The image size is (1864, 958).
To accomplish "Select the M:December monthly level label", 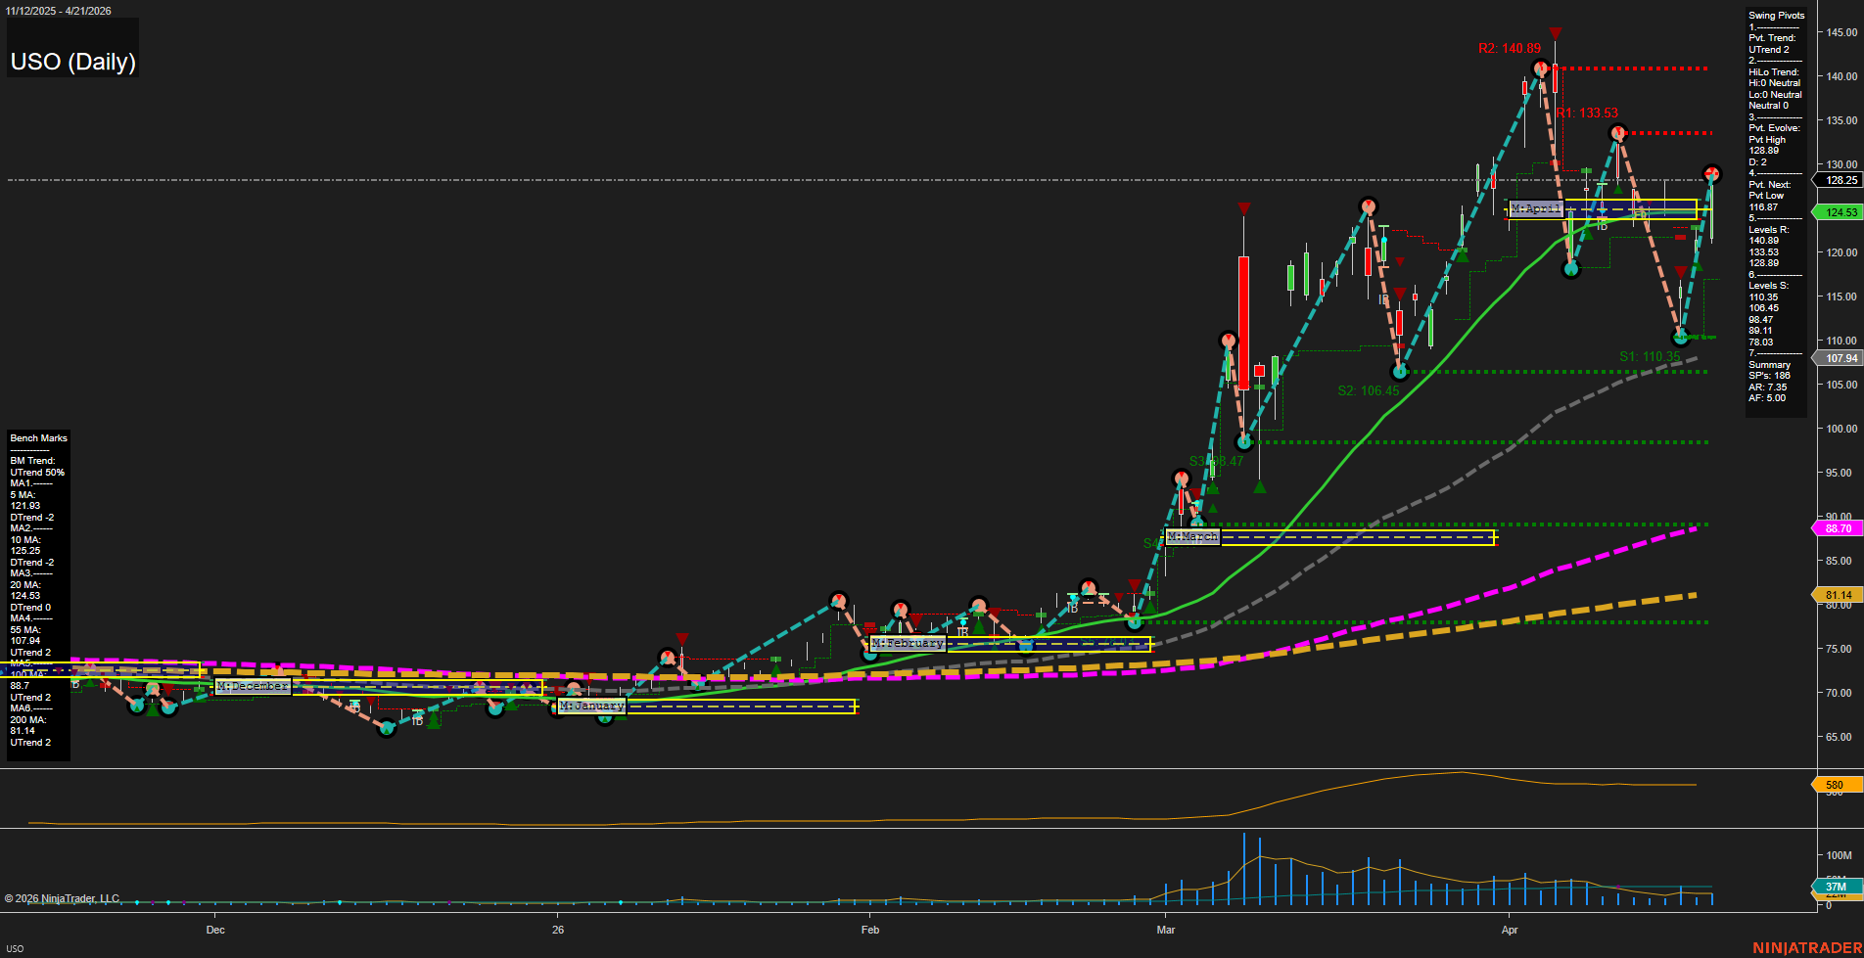I will tap(253, 687).
